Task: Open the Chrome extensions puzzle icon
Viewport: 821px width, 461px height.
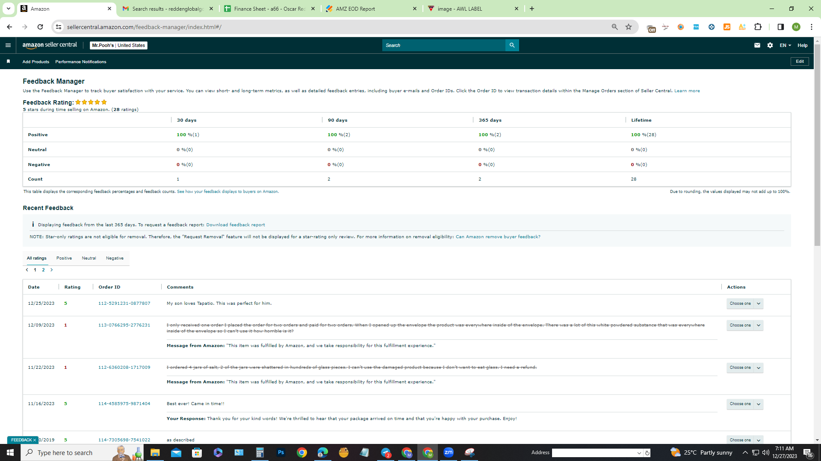Action: 758,27
